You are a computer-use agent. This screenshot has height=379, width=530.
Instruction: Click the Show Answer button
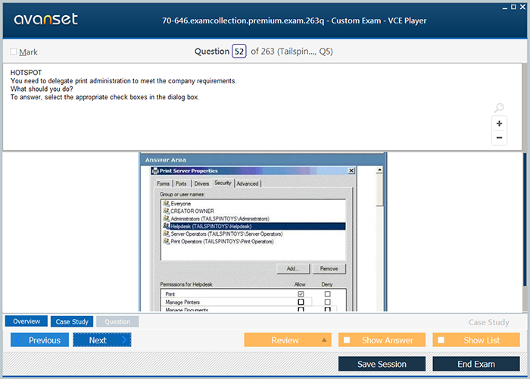382,340
